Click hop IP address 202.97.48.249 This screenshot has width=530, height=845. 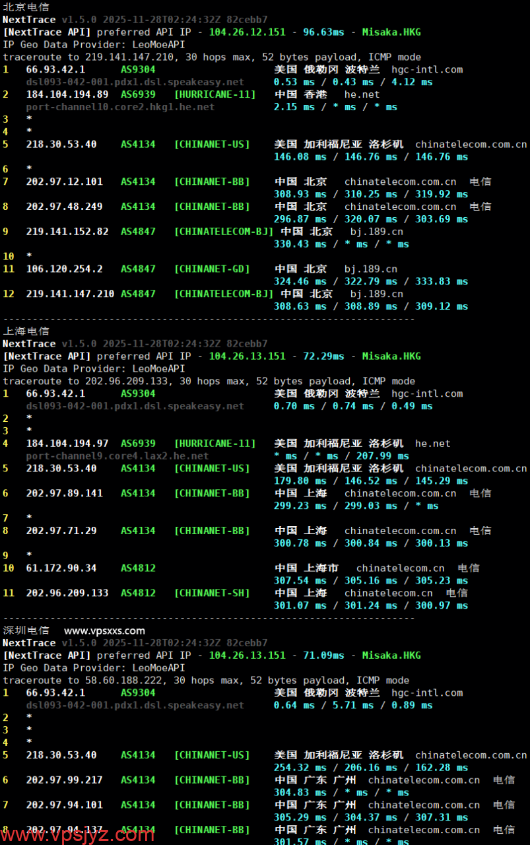coord(64,207)
